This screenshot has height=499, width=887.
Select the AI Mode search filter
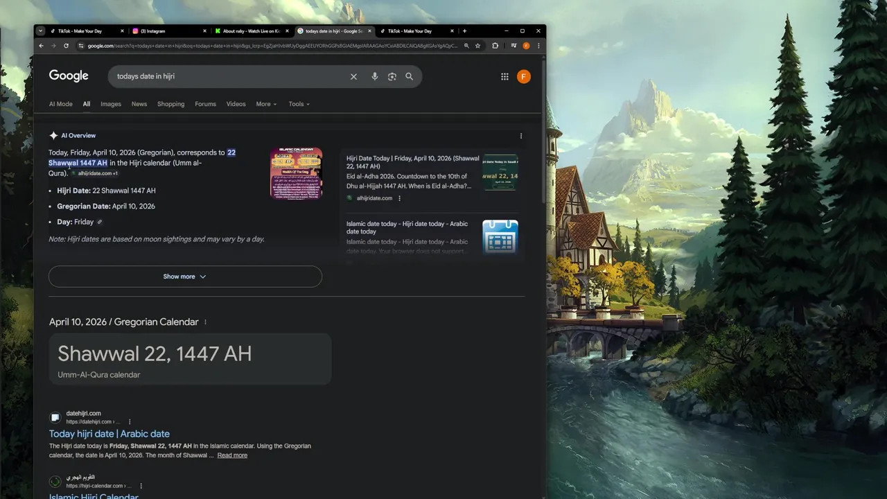pos(61,104)
